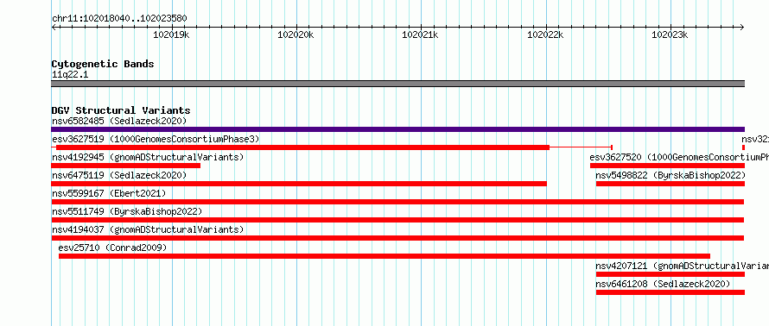Click the 102020k ruler label

coord(296,34)
